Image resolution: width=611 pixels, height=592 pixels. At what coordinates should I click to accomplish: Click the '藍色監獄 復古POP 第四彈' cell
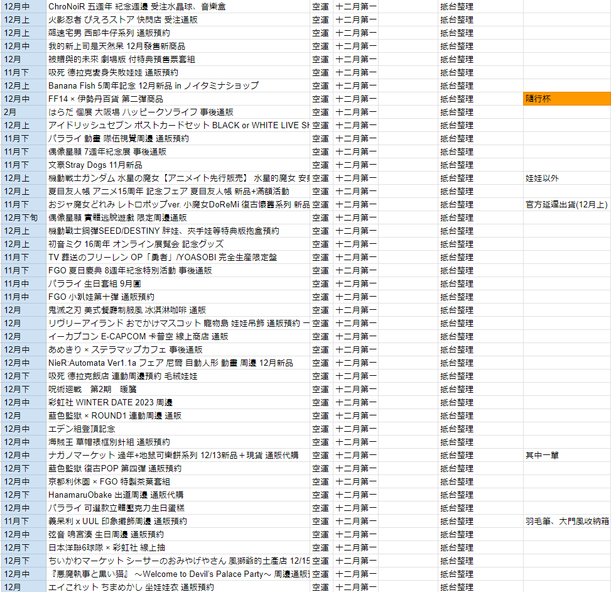[x=178, y=468]
